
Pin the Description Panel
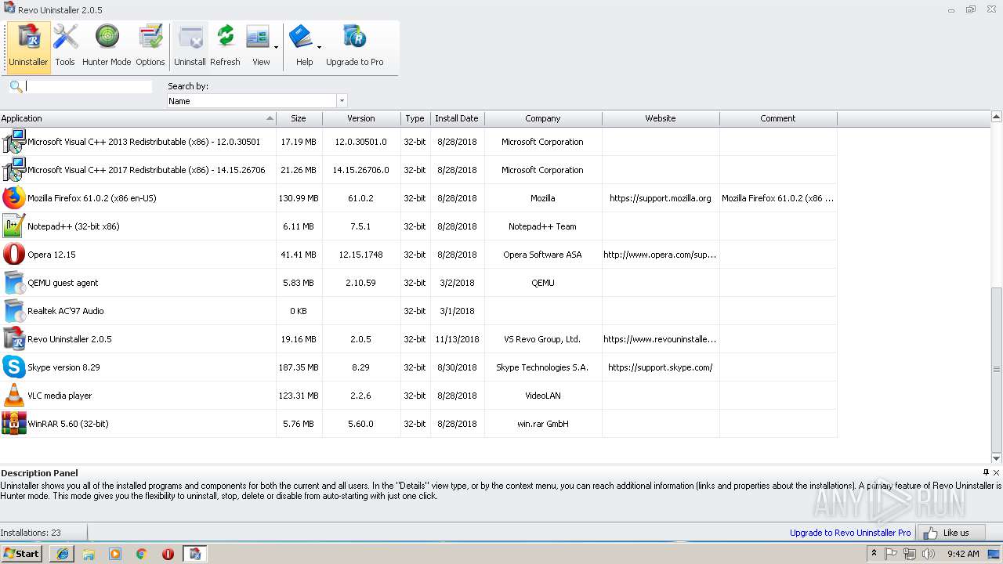(x=986, y=472)
